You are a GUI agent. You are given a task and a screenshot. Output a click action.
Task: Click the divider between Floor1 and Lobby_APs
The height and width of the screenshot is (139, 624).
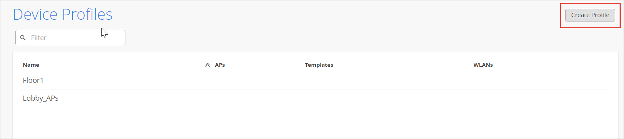point(316,89)
